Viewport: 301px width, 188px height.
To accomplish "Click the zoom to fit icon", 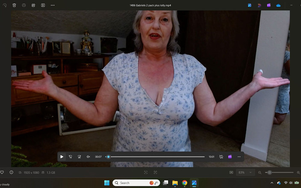I will (146, 173).
